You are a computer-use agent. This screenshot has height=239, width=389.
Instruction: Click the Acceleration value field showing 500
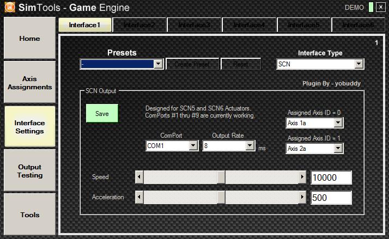point(331,198)
